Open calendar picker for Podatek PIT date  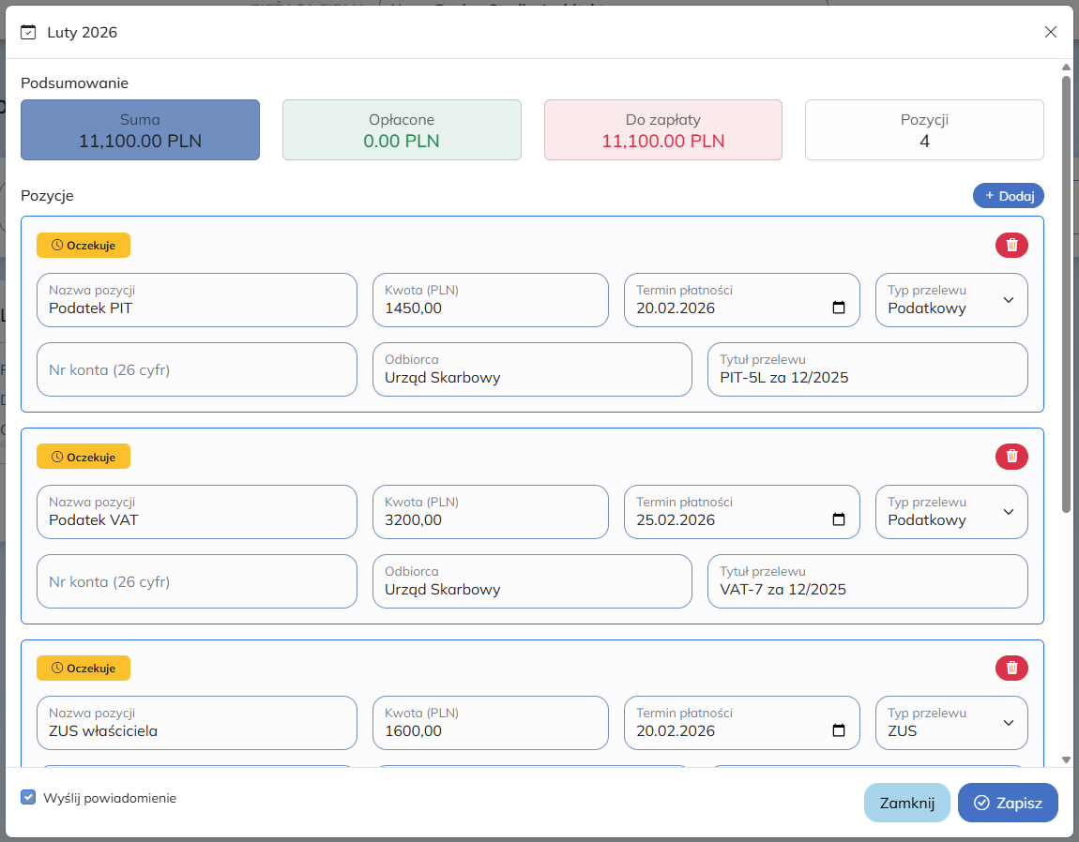pos(839,308)
